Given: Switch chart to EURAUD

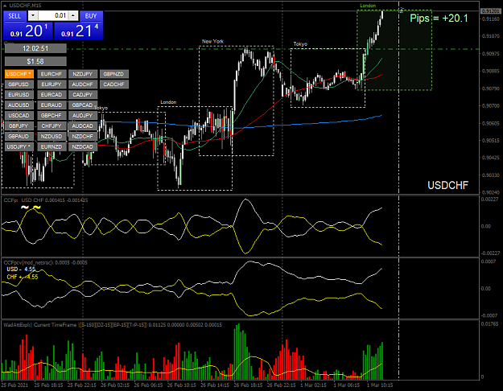Looking at the screenshot, I should pos(52,105).
